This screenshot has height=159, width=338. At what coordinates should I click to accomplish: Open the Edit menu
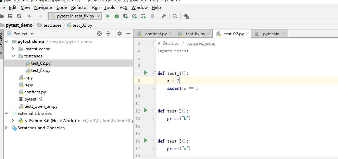[13, 8]
